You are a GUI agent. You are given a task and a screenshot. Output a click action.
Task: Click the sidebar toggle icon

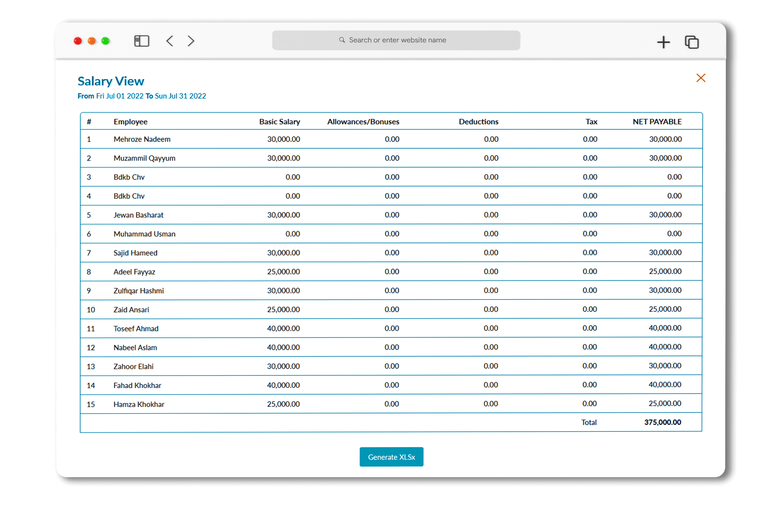coord(142,41)
